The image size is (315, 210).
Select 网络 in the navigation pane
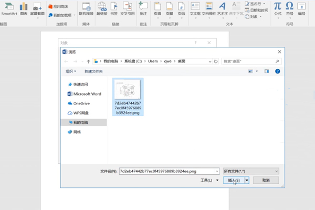coord(77,132)
